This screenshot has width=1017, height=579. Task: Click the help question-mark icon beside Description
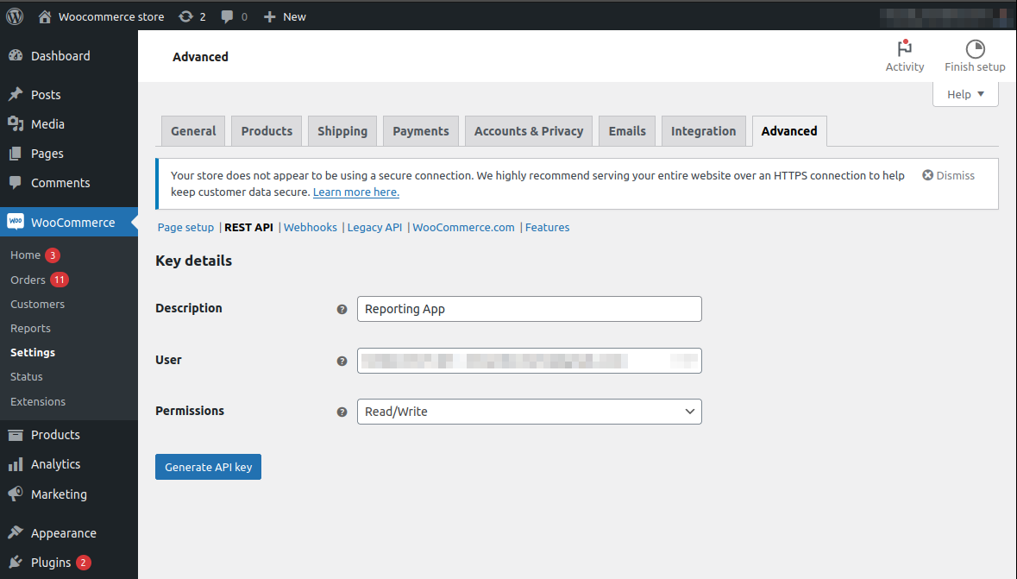tap(342, 308)
